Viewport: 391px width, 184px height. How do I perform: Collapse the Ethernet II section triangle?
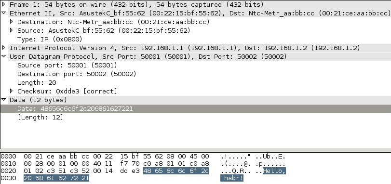3,13
